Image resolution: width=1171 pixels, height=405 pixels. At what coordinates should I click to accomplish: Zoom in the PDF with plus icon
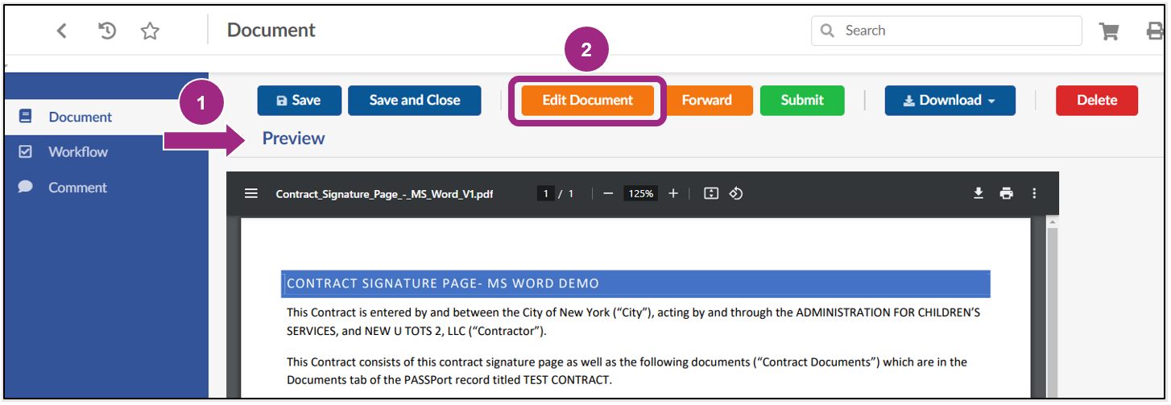(673, 194)
